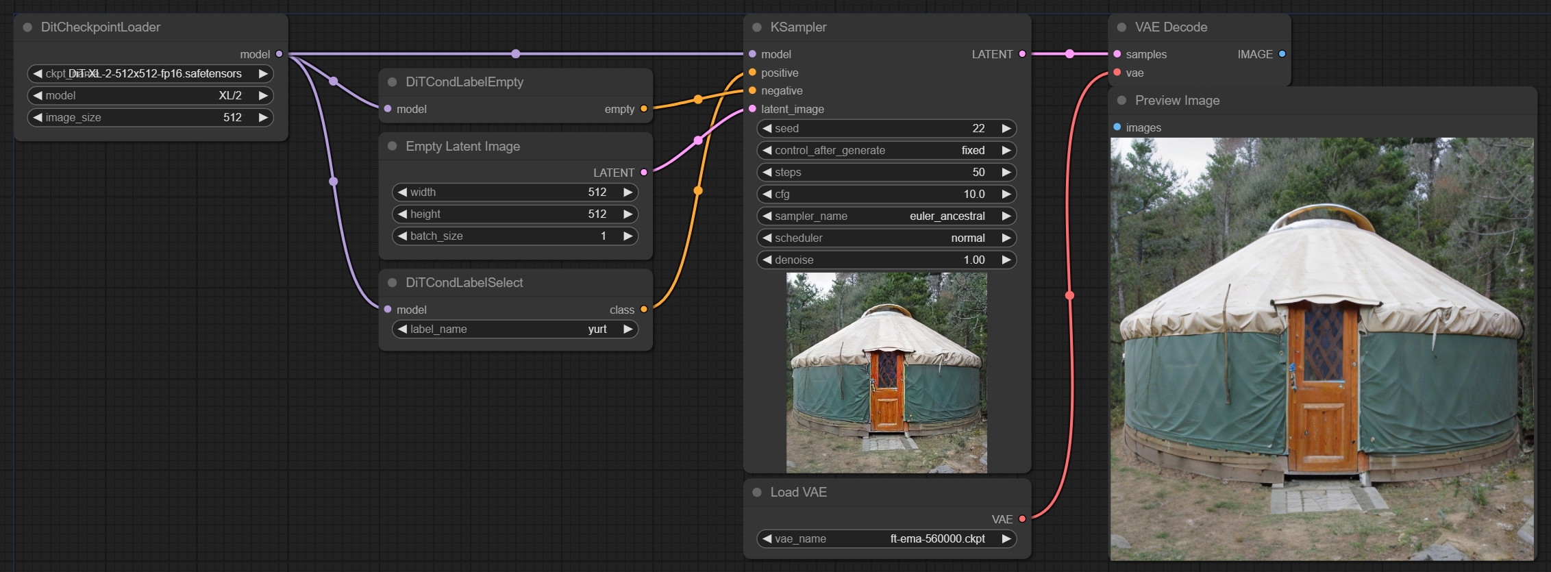Collapse the DitCheckpointLoader node via its title dot
Screen dimensions: 1551x572
pyautogui.click(x=28, y=27)
